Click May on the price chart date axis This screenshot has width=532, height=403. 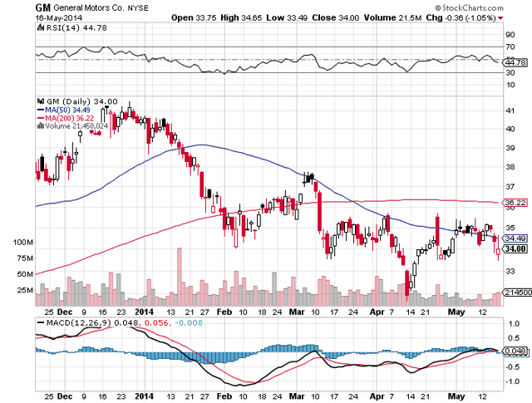coord(456,312)
